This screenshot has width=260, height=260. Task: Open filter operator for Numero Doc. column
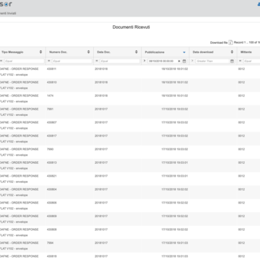pyautogui.click(x=49, y=61)
